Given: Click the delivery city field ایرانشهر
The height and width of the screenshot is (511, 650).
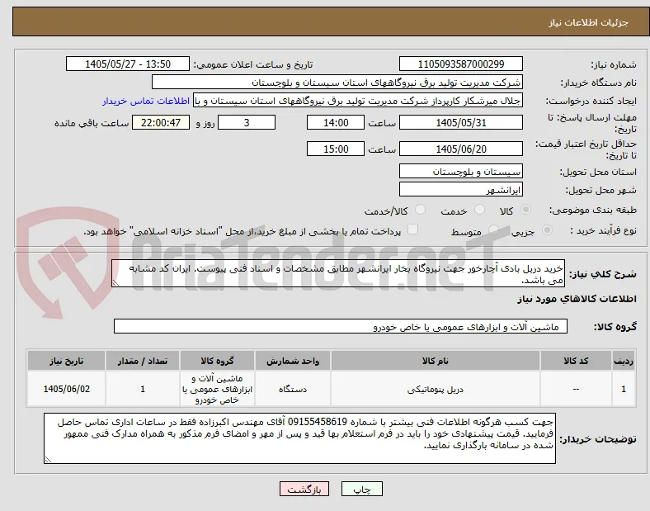Looking at the screenshot, I should point(460,190).
